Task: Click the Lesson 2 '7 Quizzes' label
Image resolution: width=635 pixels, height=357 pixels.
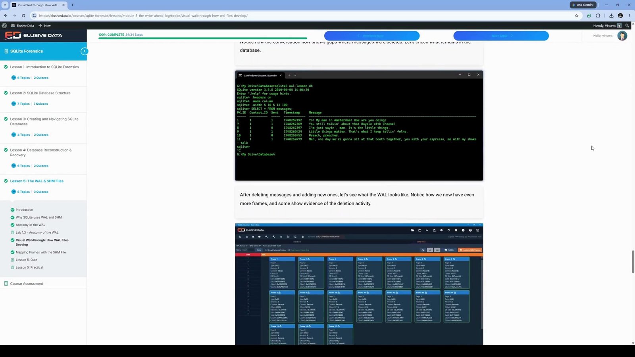Action: pyautogui.click(x=41, y=104)
